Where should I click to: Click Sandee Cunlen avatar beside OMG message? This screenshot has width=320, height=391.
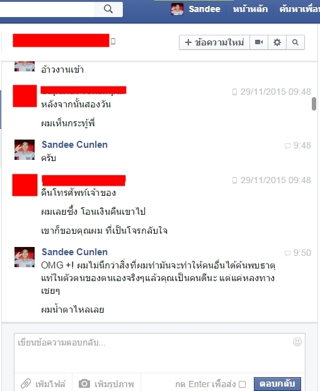(x=25, y=257)
